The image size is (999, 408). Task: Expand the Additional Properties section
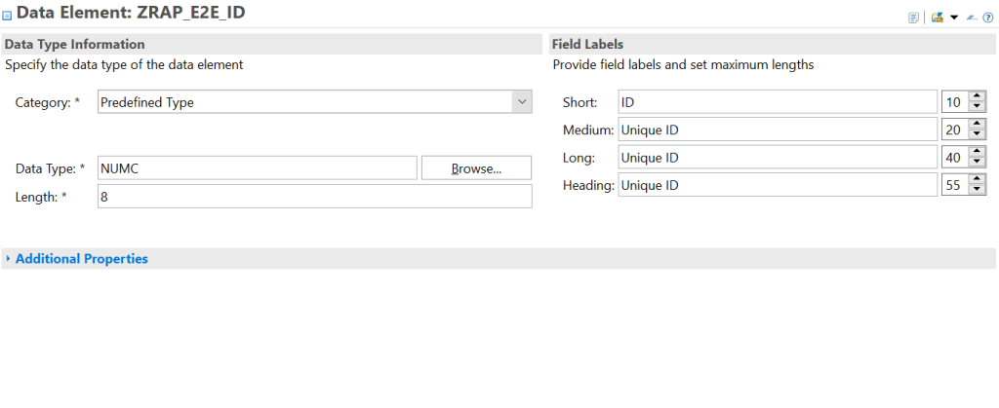click(9, 259)
